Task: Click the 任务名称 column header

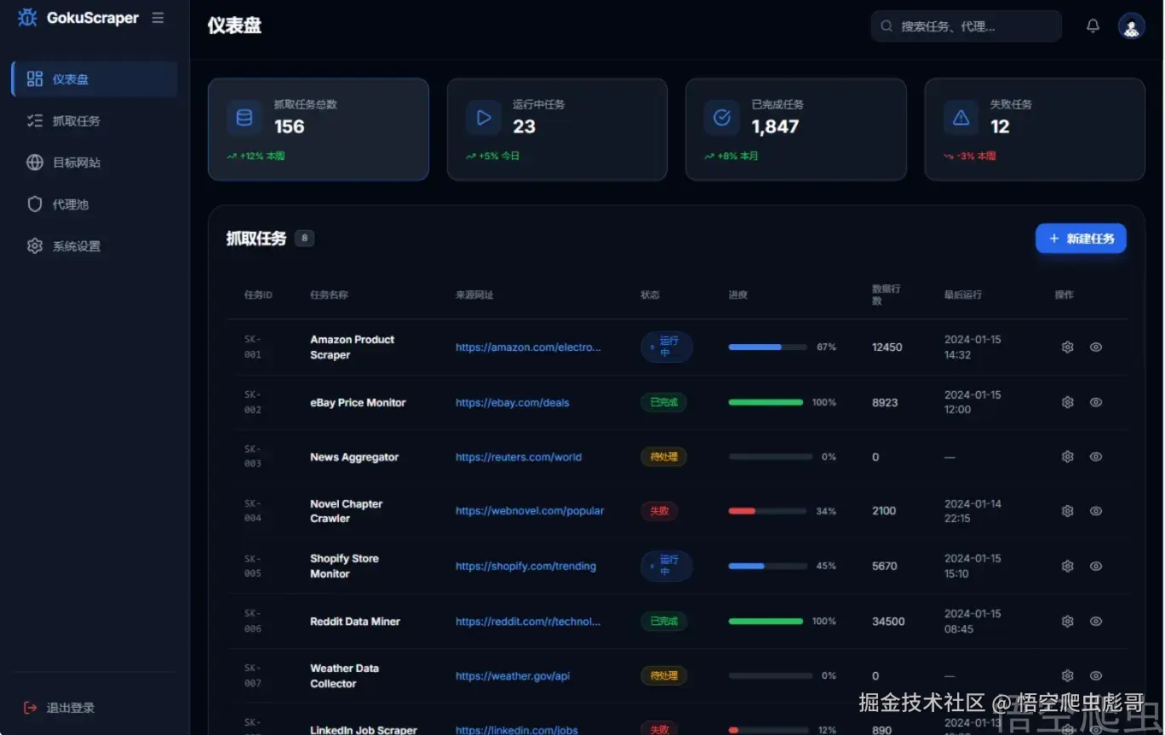Action: pos(329,295)
